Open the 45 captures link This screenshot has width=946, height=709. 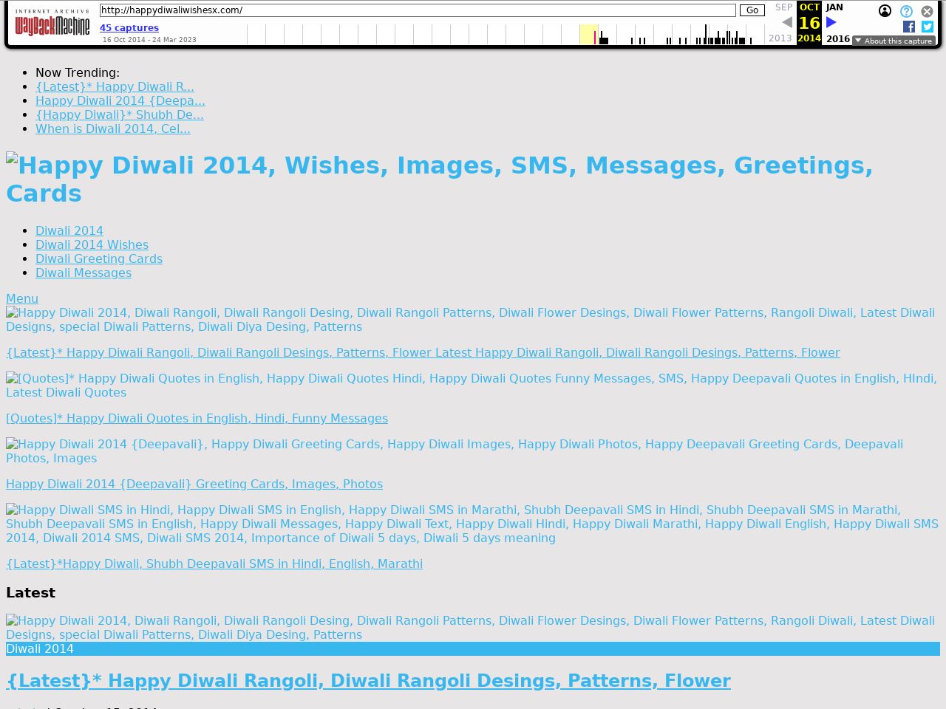[x=129, y=27]
